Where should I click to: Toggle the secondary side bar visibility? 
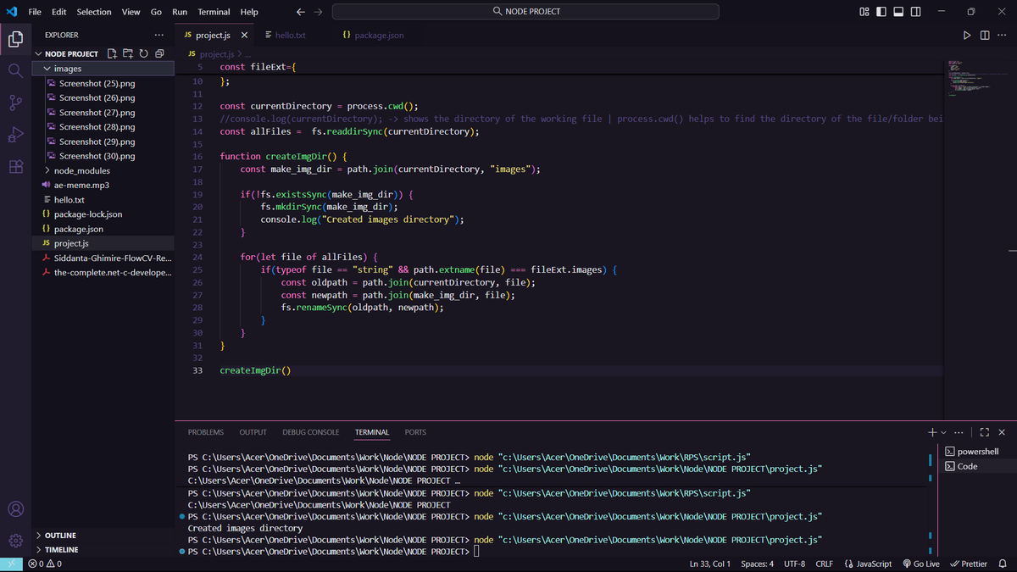[x=916, y=12]
